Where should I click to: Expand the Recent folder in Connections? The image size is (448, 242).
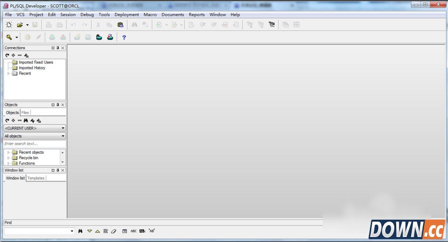coord(8,74)
